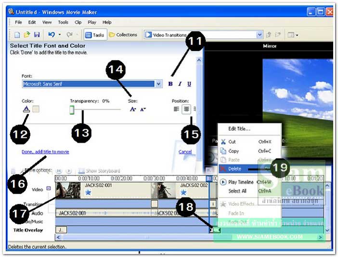This screenshot has width=338, height=257.
Task: Click Done, add title to movie
Action: pos(45,152)
